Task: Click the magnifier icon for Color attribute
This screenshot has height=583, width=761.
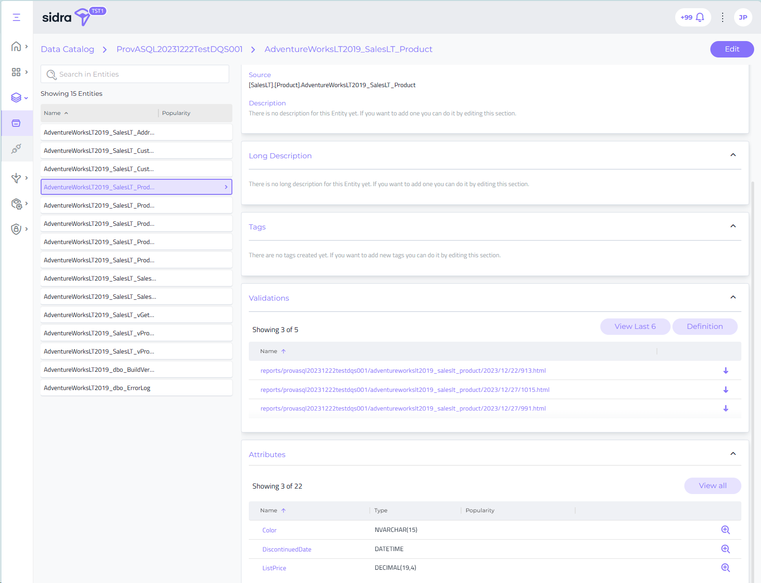Action: tap(725, 530)
